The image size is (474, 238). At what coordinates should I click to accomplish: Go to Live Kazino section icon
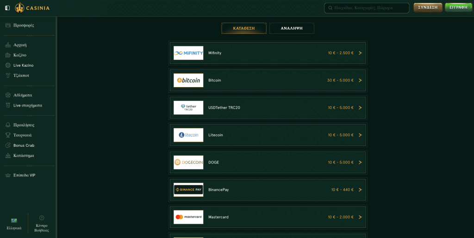8,65
